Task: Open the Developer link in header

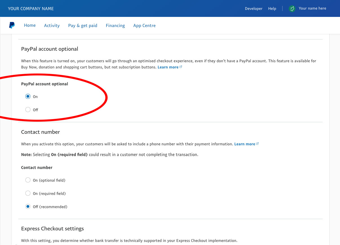Action: (x=254, y=9)
